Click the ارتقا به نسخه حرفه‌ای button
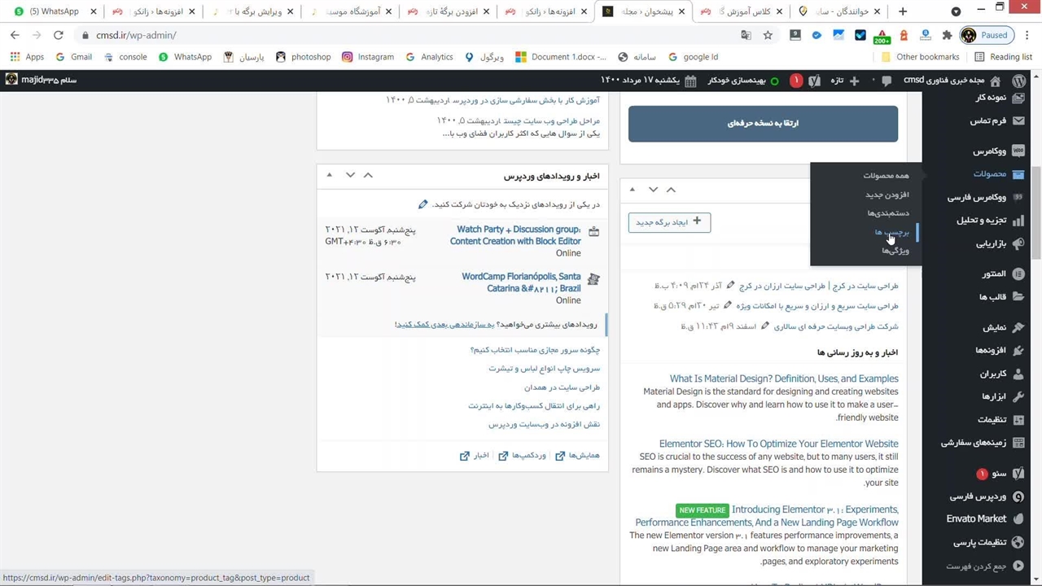The width and height of the screenshot is (1042, 586). click(x=763, y=124)
